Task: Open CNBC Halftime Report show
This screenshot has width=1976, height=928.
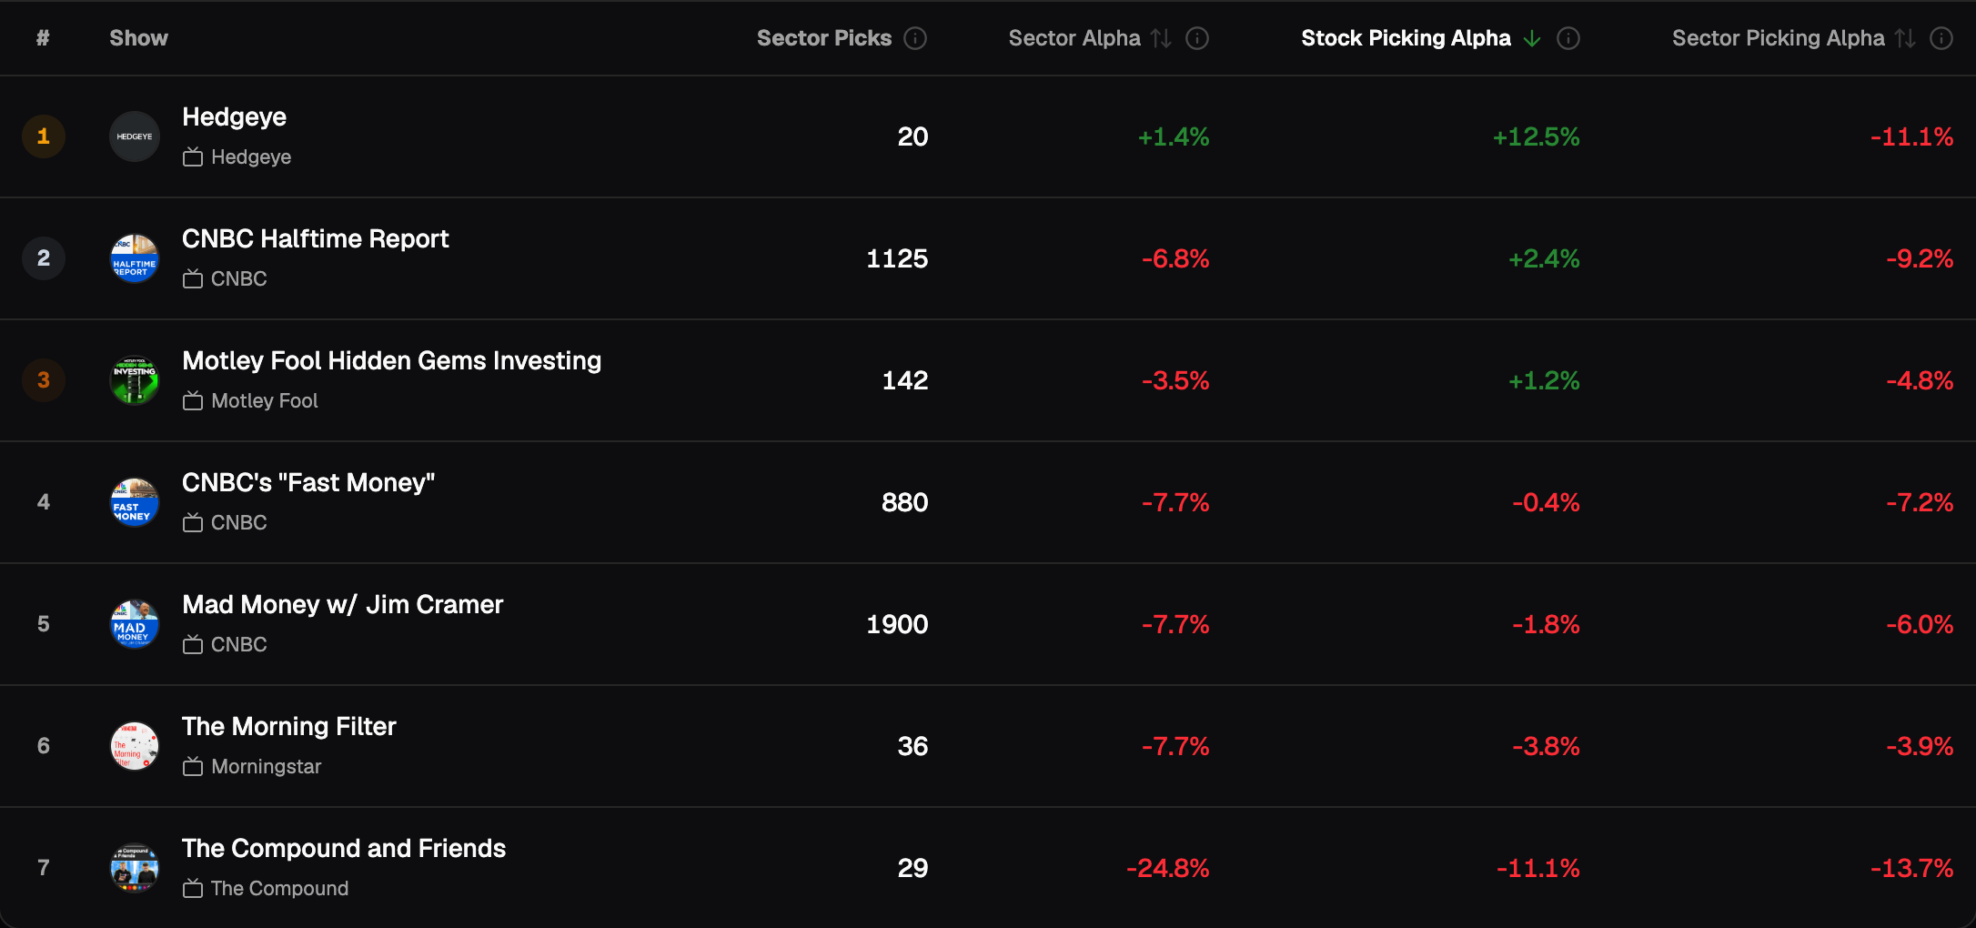Action: (x=316, y=239)
